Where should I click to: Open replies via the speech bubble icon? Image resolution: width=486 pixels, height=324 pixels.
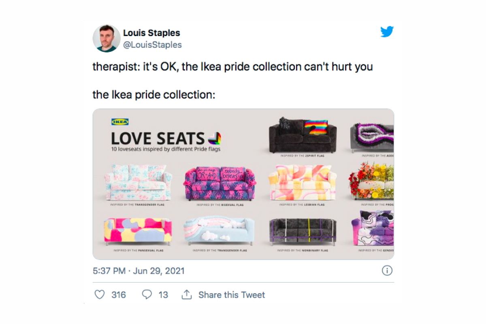(147, 294)
